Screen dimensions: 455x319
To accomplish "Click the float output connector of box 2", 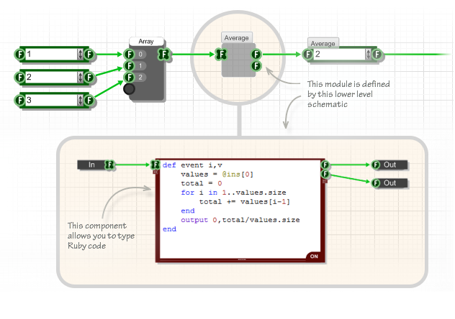I will point(89,78).
